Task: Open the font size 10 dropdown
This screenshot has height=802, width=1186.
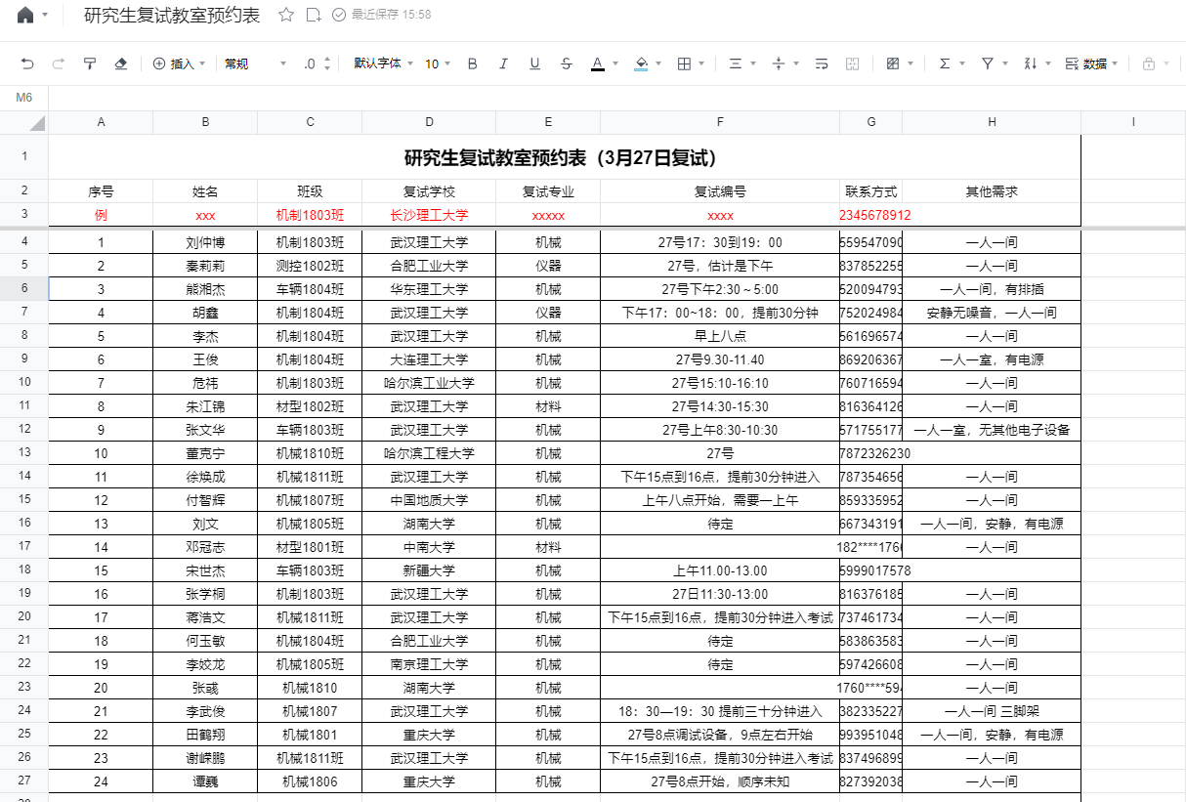Action: pyautogui.click(x=437, y=63)
